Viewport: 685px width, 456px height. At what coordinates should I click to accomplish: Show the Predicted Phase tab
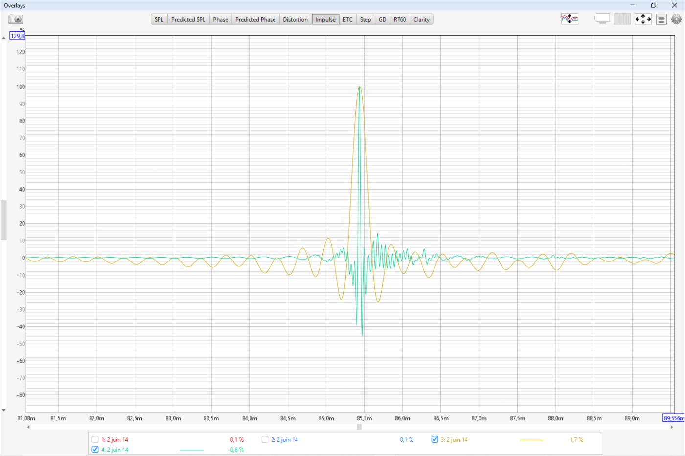(x=255, y=20)
